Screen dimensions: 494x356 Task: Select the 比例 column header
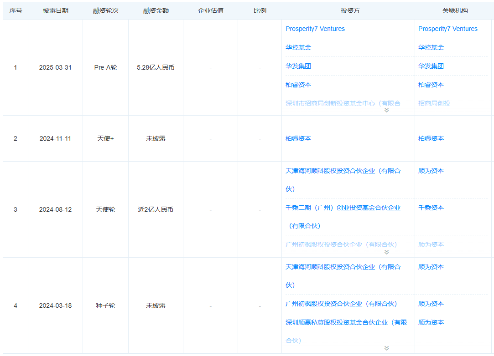pos(260,10)
